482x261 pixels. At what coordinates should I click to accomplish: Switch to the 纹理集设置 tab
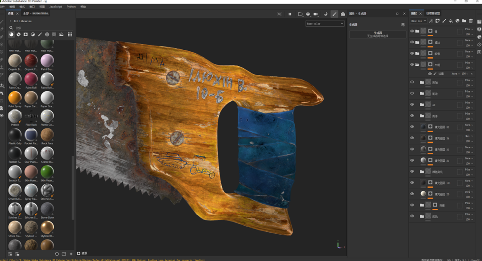(x=433, y=14)
